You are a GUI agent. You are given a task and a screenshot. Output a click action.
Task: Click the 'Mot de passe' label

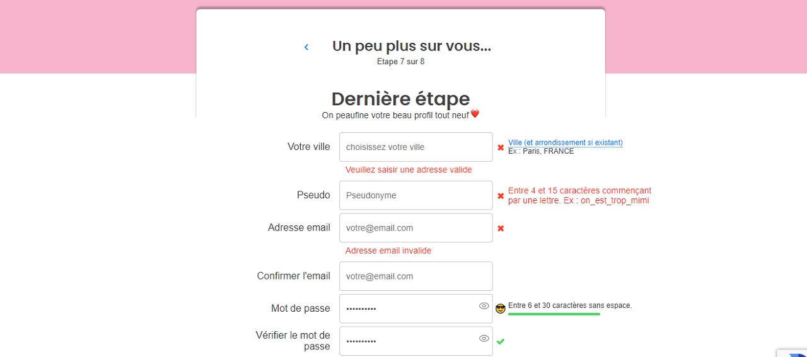[301, 309]
